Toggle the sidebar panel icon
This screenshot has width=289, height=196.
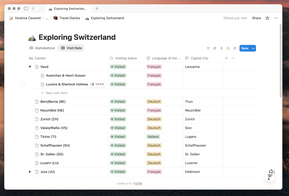click(26, 9)
